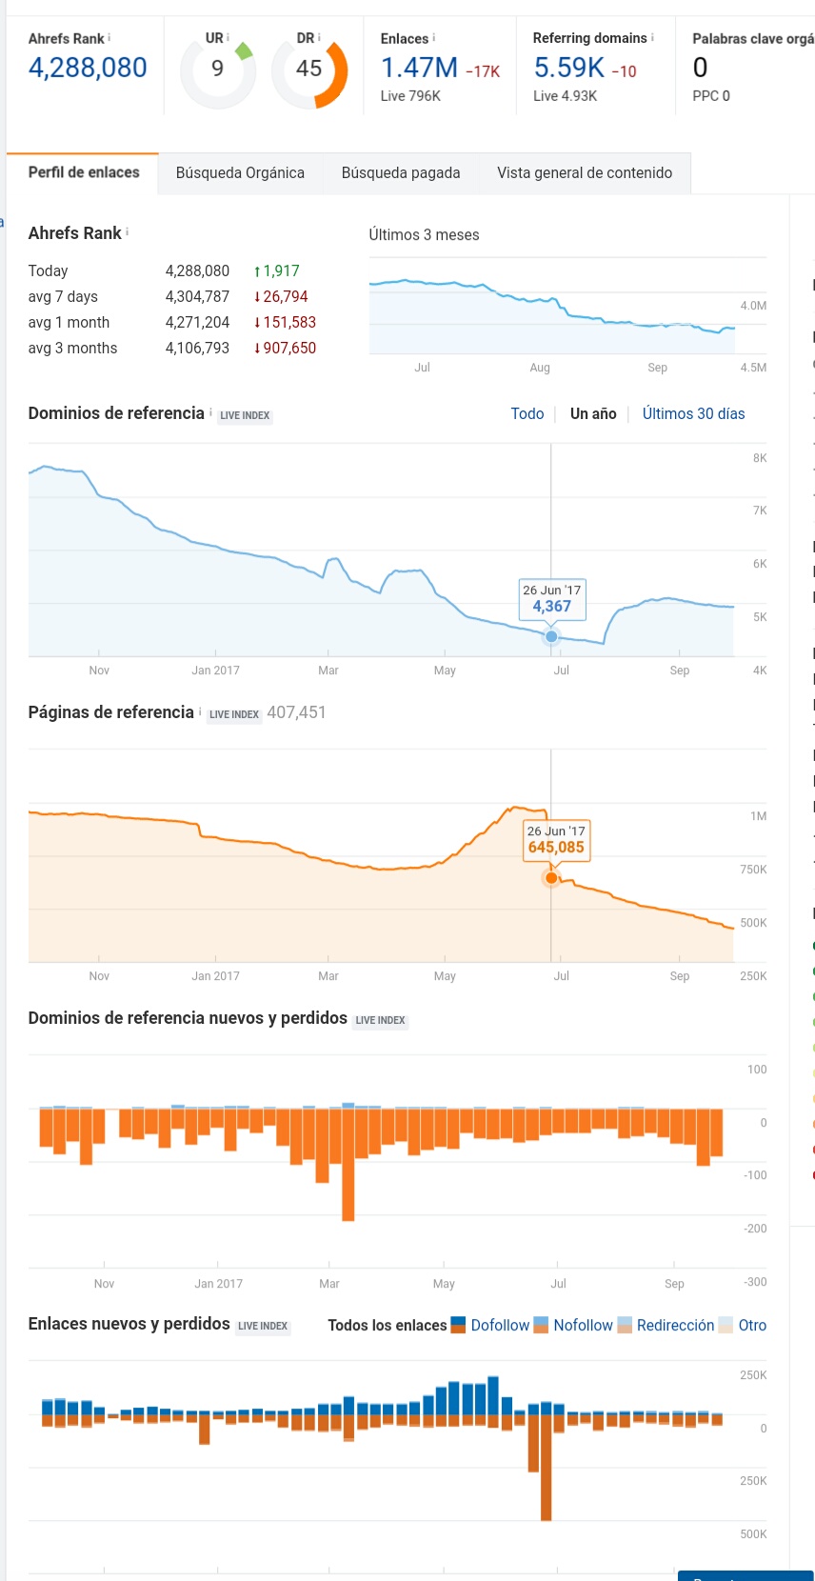The image size is (815, 1581).
Task: Open the Vista general de contenido tab
Action: [585, 173]
